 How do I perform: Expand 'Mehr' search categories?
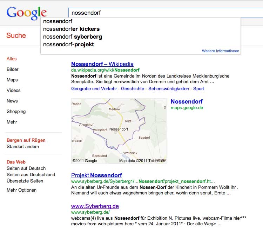[12, 122]
